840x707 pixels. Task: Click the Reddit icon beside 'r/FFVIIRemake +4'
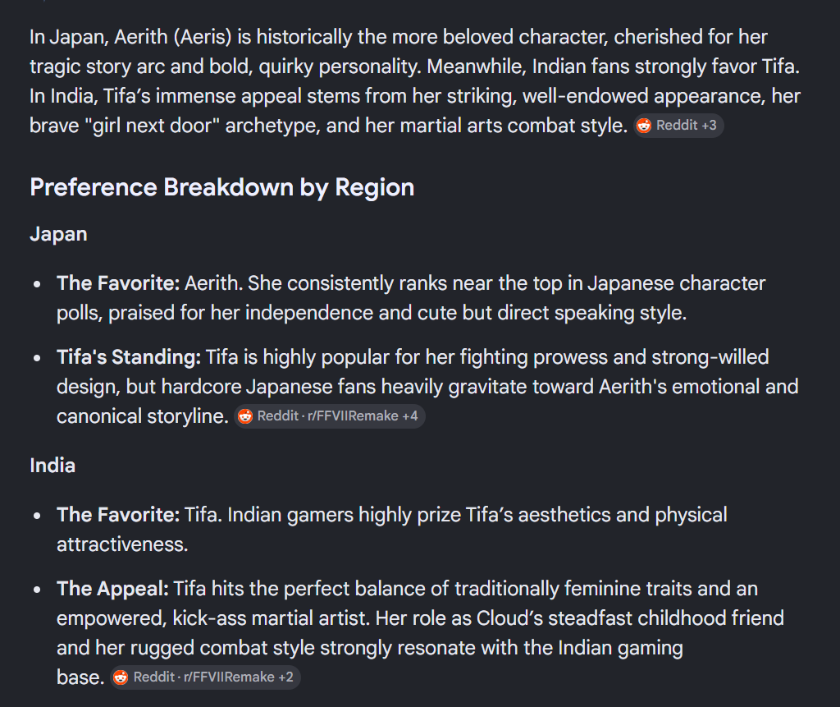point(245,416)
